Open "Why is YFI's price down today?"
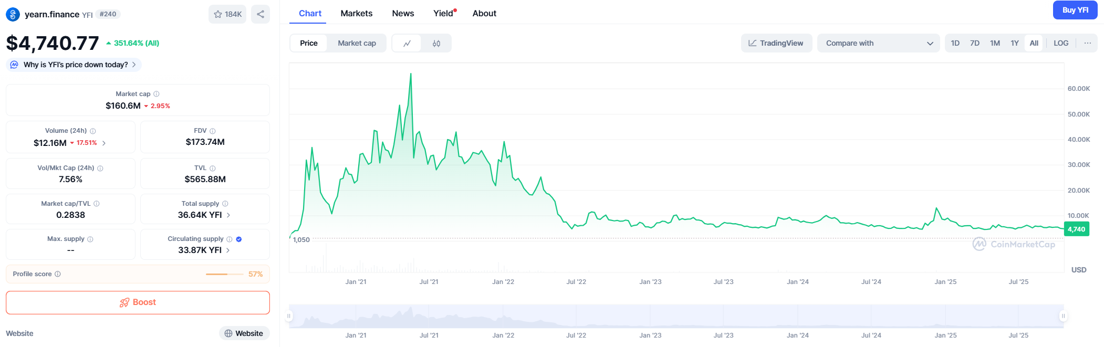Image resolution: width=1104 pixels, height=347 pixels. (x=76, y=65)
